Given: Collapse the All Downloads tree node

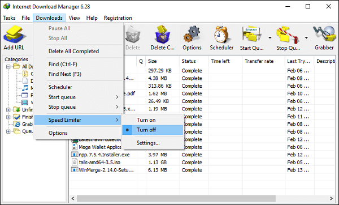Looking at the screenshot, I should 8,66.
